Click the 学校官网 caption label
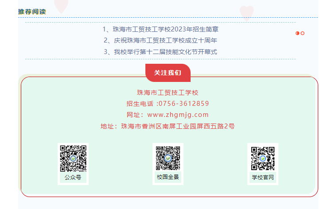332x209 pixels. pos(263,177)
